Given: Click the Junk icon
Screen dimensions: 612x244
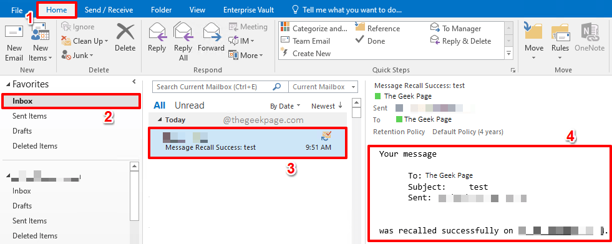Looking at the screenshot, I should click(x=66, y=56).
